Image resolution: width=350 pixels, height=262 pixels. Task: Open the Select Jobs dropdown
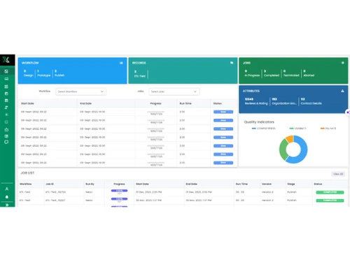pos(174,92)
